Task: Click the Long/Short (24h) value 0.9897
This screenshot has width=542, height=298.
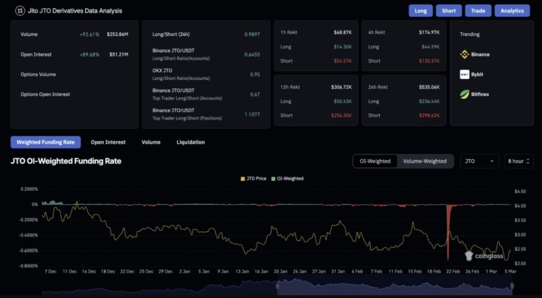Action: pyautogui.click(x=252, y=34)
